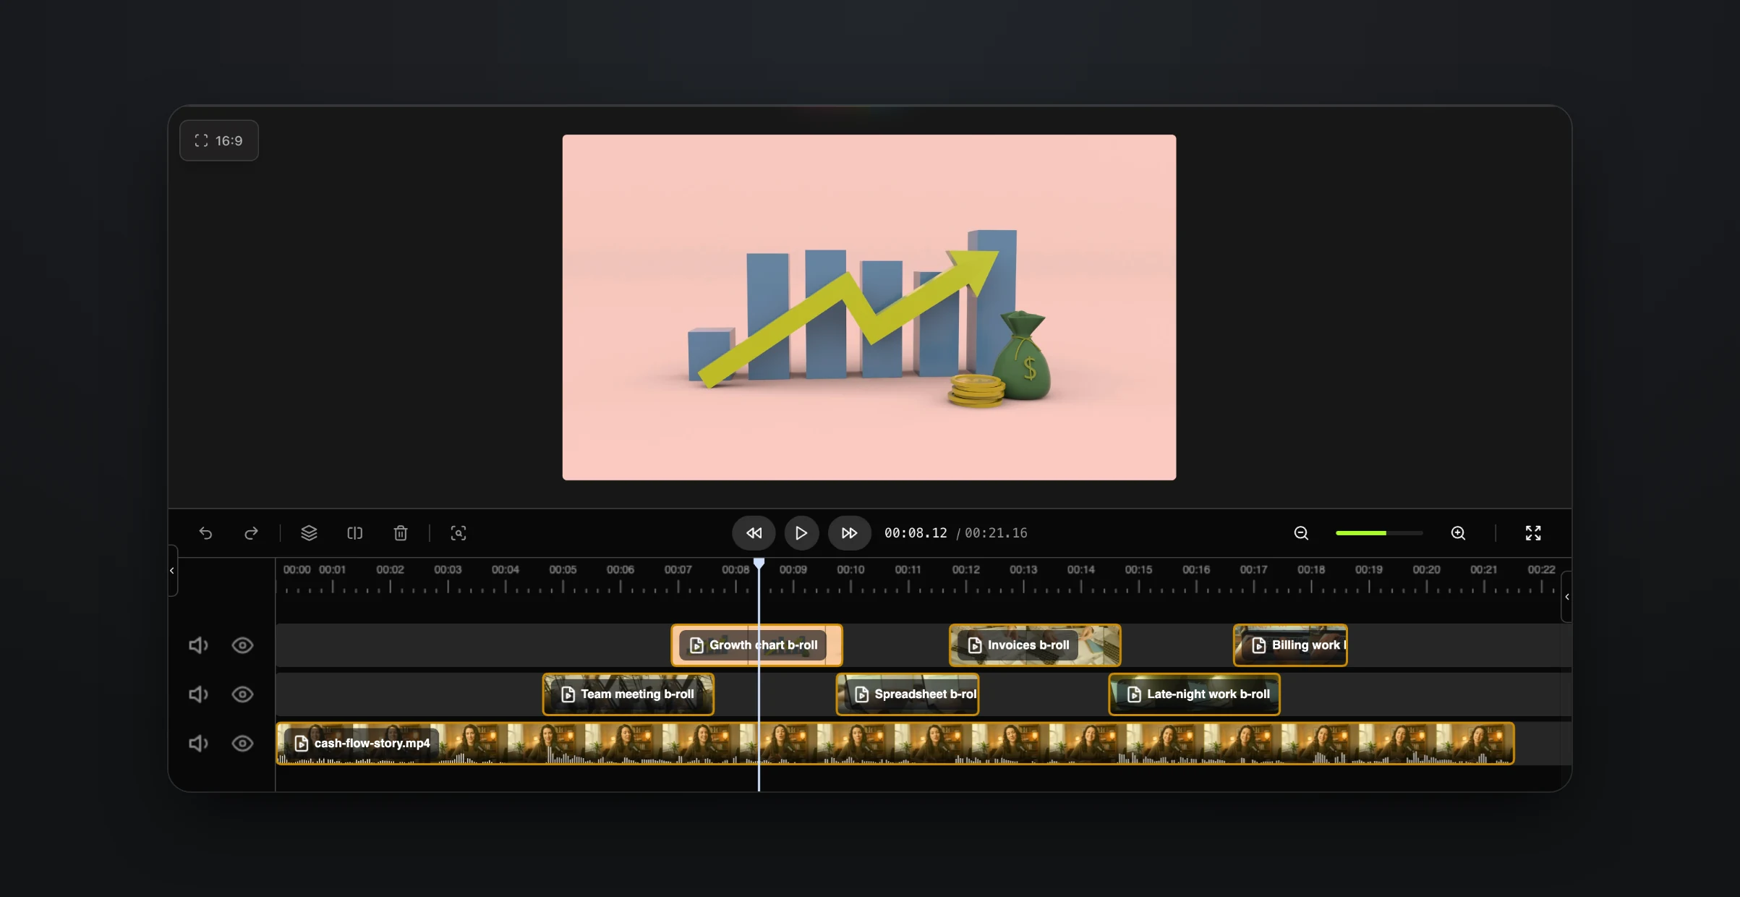Enter fullscreen with the expand icon
Screen dimensions: 1740x897
point(1533,533)
